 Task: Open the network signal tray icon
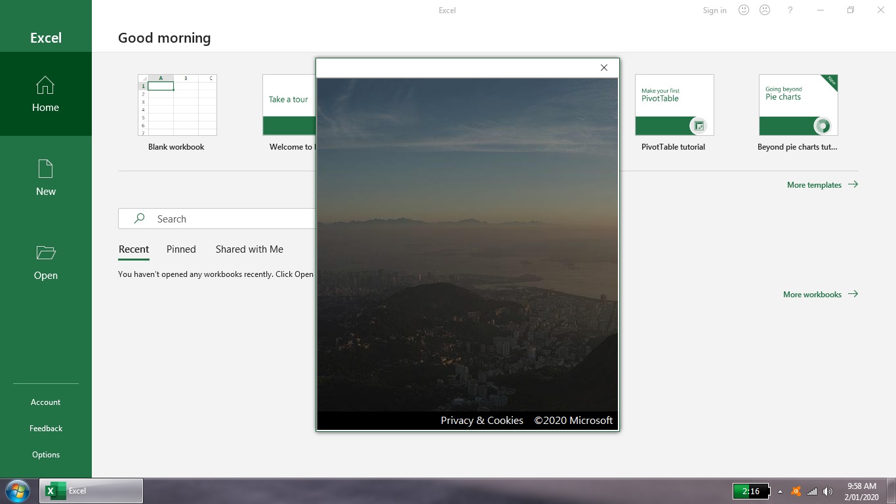click(x=812, y=492)
